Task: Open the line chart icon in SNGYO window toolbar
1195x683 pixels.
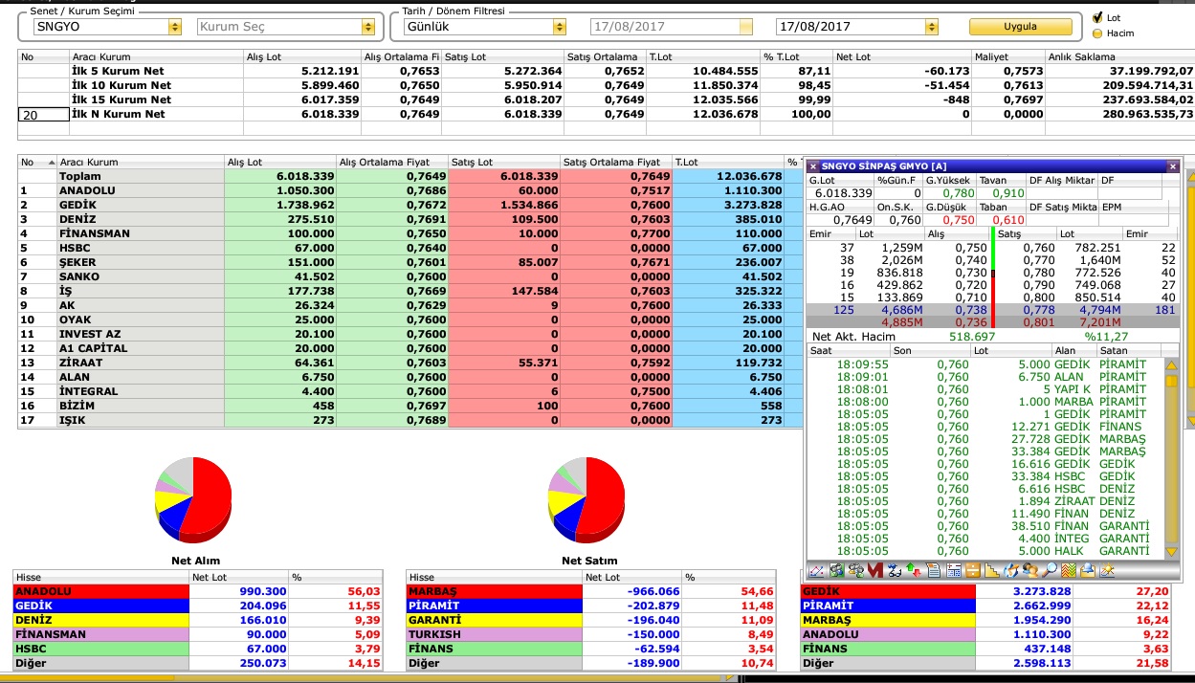Action: [816, 571]
